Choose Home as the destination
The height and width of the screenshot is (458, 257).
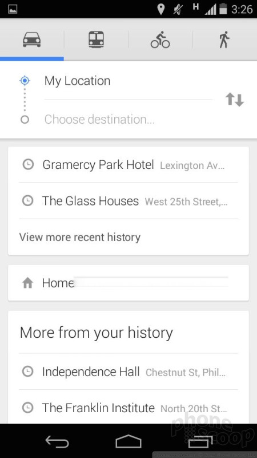tap(128, 283)
